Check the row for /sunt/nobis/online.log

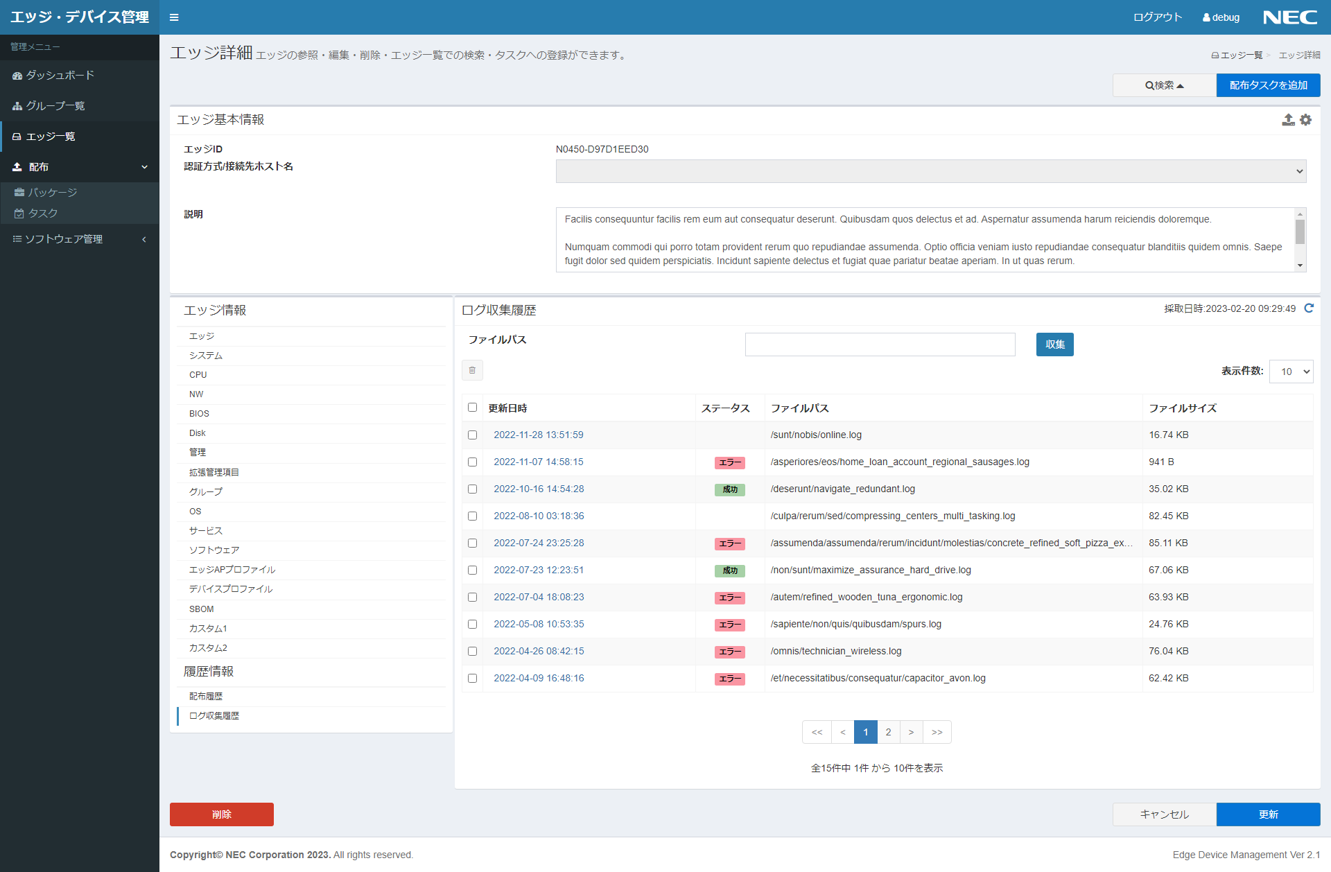coord(472,435)
